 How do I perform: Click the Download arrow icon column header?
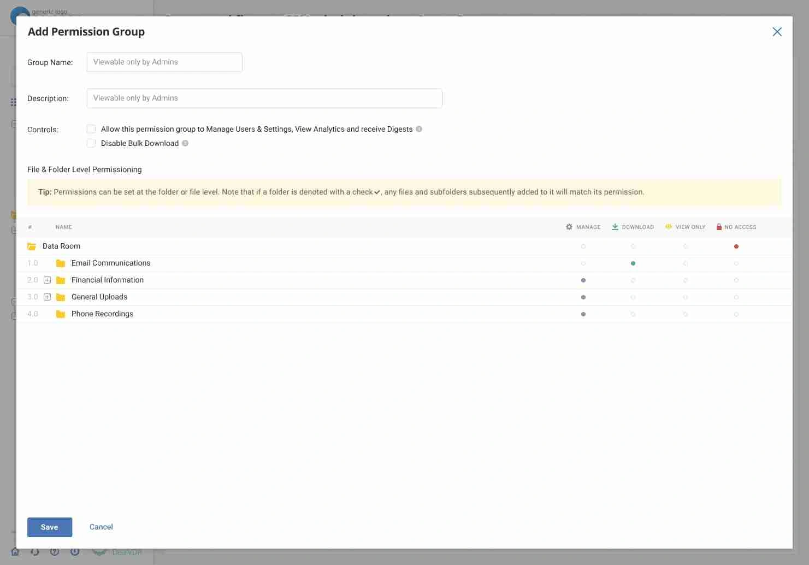coord(615,227)
